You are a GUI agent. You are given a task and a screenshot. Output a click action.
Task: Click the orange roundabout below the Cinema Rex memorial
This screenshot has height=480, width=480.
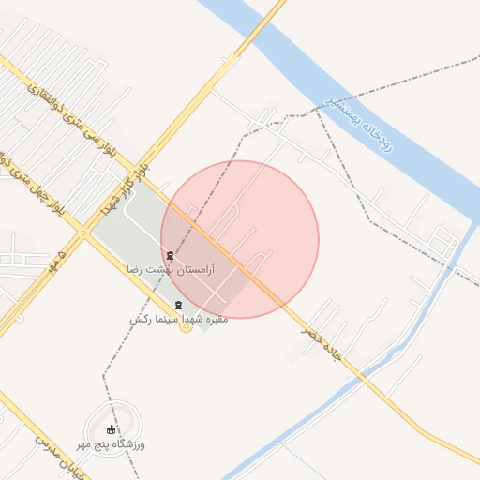pos(186,326)
